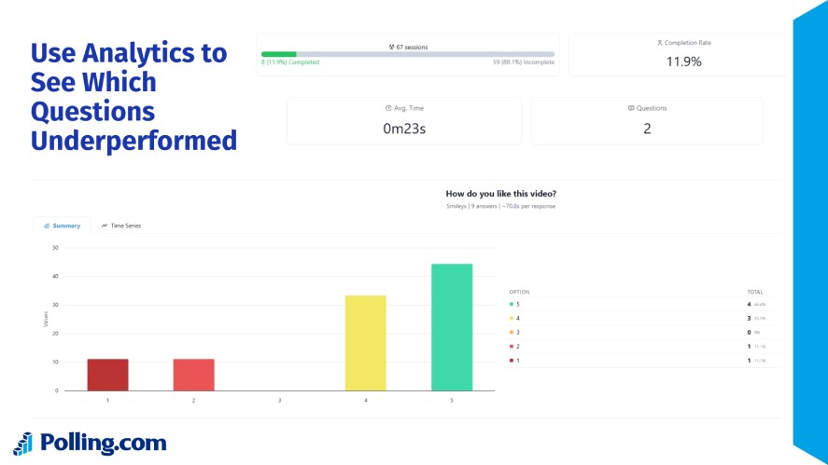Click the green bar for option 5
Screen dimensions: 828x465
pyautogui.click(x=452, y=327)
